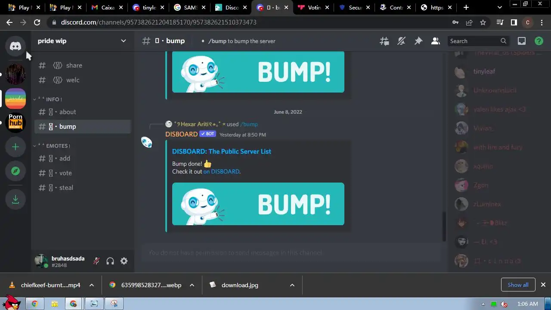Open pinned messages pin icon
The height and width of the screenshot is (310, 551).
coord(418,41)
